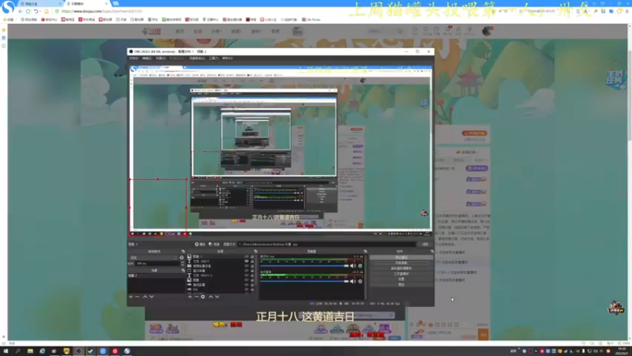The height and width of the screenshot is (356, 632).
Task: Click the browser address bar URL
Action: click(102, 11)
